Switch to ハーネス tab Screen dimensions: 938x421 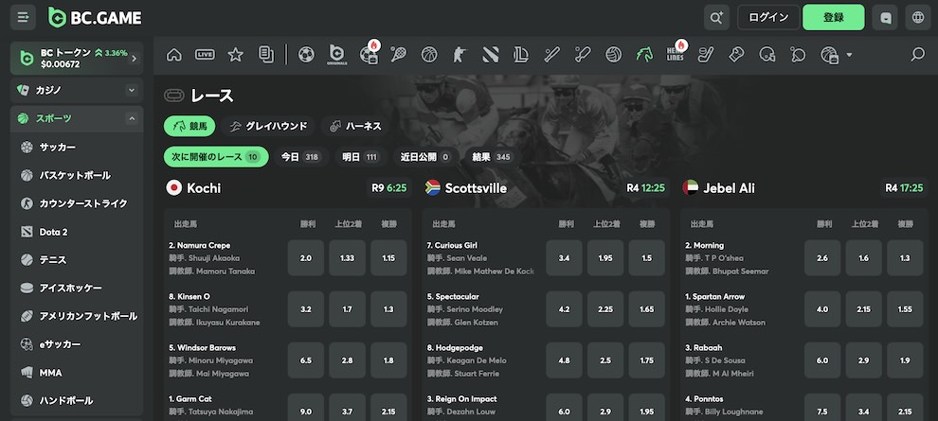354,126
